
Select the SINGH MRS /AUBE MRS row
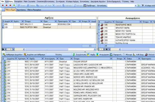[x=78, y=74]
